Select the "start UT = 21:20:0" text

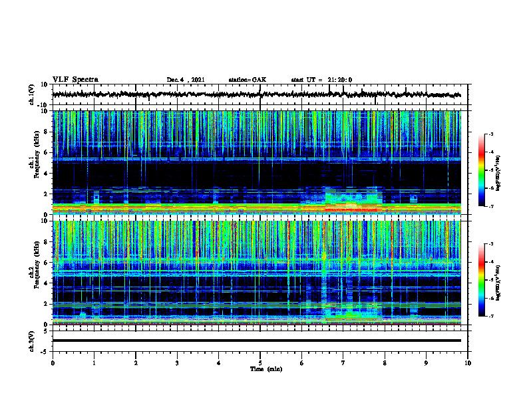pos(321,80)
